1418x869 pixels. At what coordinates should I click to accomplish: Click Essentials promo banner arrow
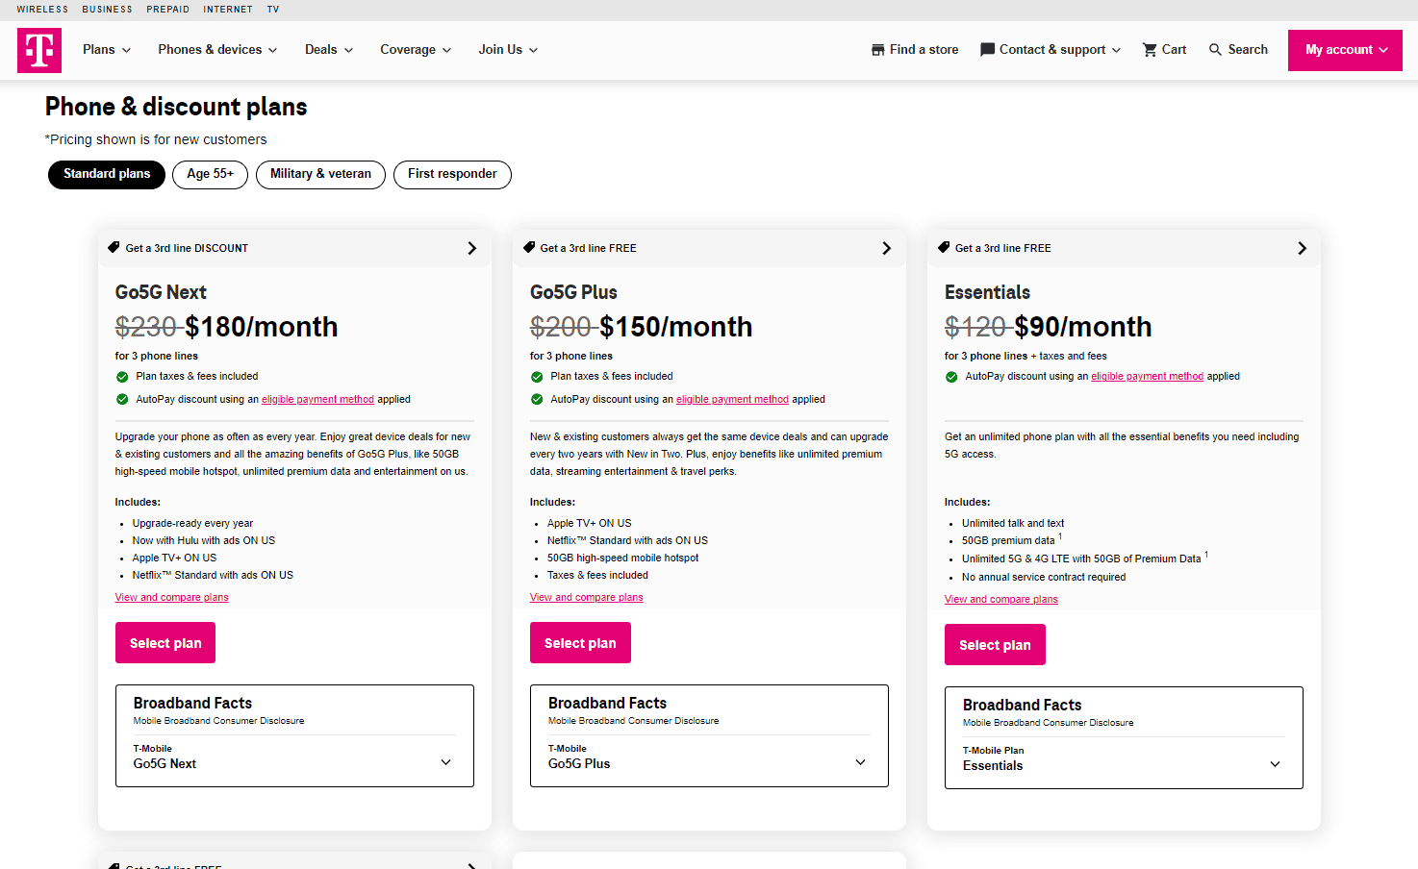point(1302,248)
